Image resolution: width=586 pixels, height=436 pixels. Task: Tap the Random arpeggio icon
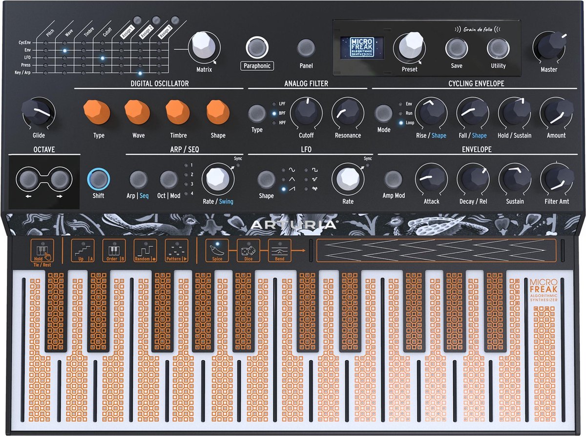(x=146, y=251)
